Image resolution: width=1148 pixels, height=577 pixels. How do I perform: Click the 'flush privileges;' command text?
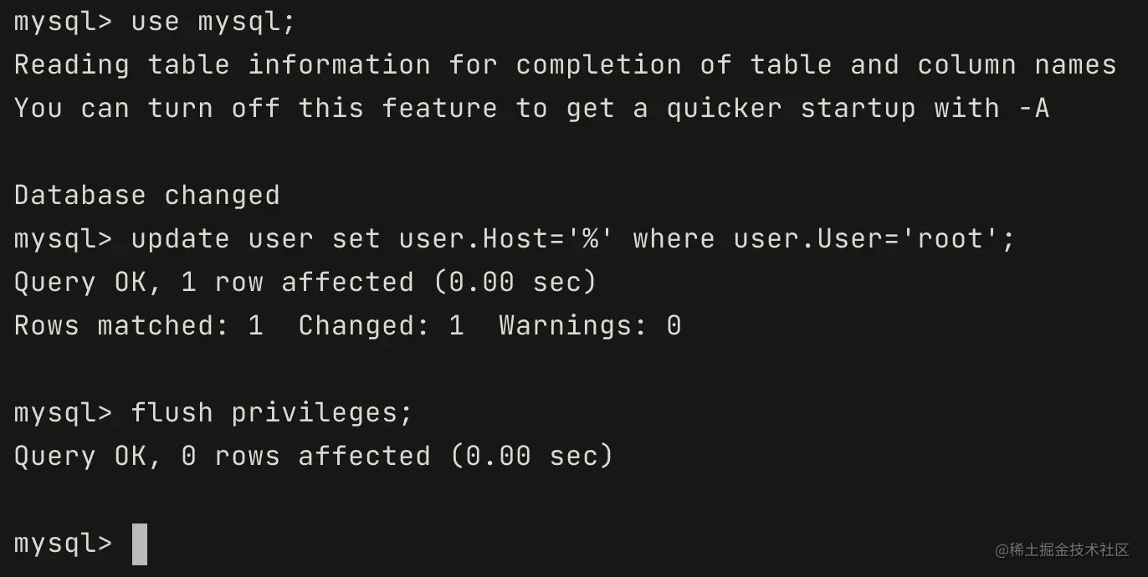tap(272, 413)
